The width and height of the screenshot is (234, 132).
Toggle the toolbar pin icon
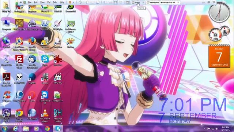pyautogui.click(x=21, y=2)
